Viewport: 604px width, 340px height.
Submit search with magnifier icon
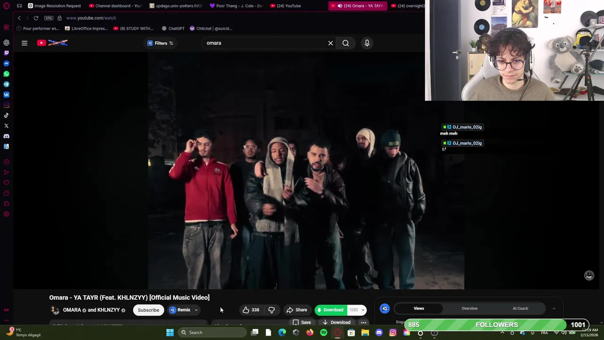pos(346,43)
